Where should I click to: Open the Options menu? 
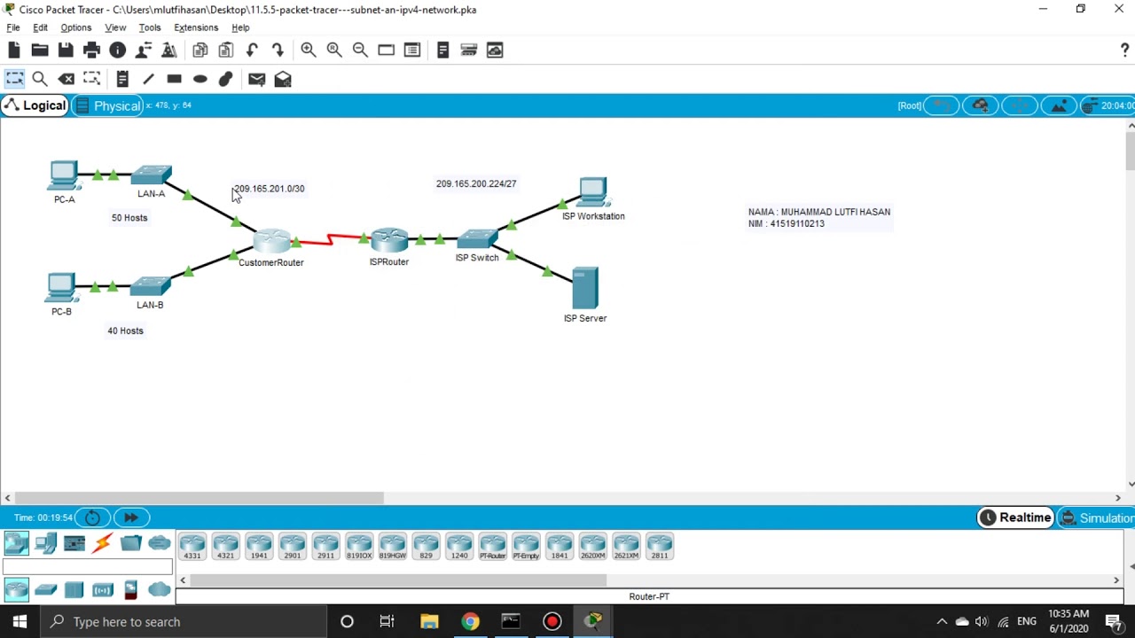(75, 27)
